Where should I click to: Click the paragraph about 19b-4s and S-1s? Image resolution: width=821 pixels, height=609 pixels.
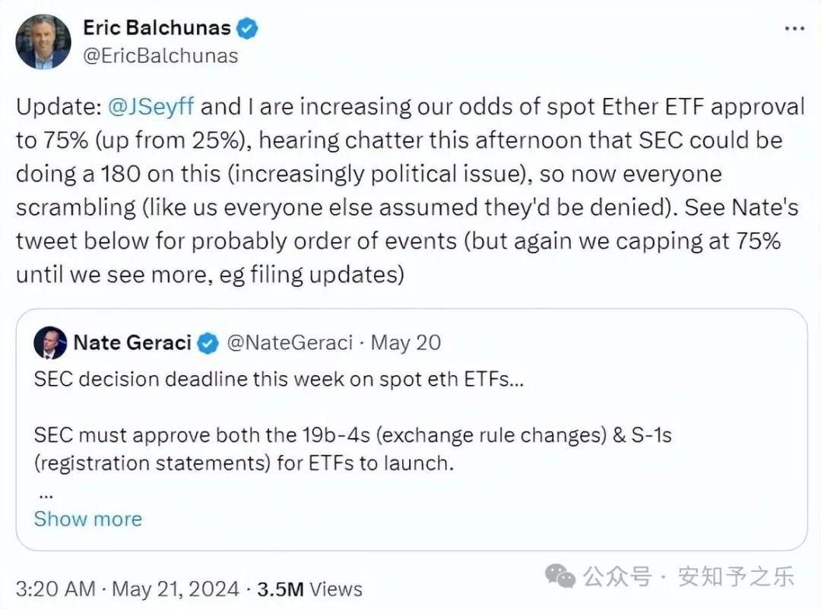[x=353, y=449]
